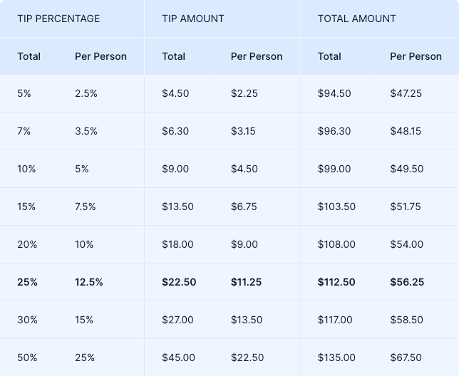Select the 5% tip percentage cell

(25, 93)
